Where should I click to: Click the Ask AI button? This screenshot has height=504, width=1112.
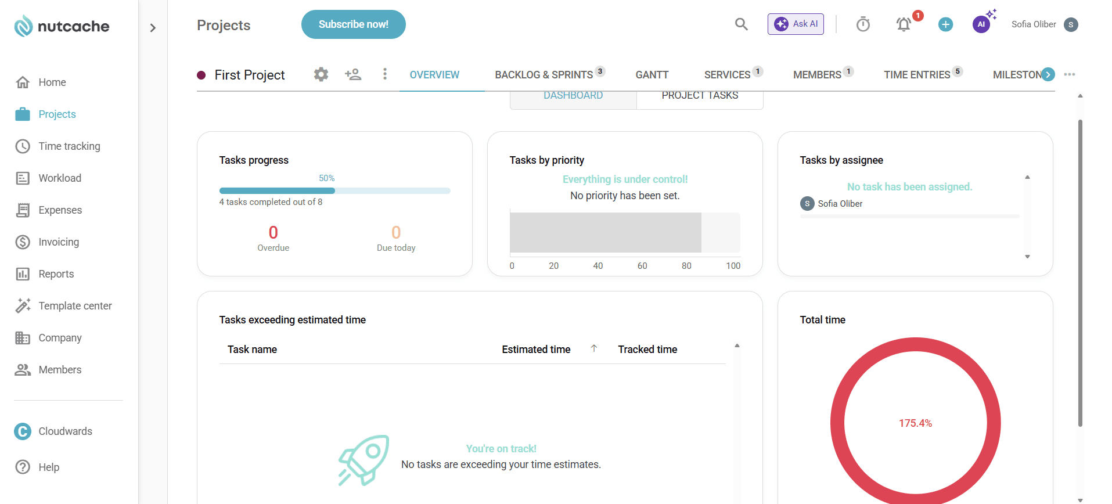point(796,24)
